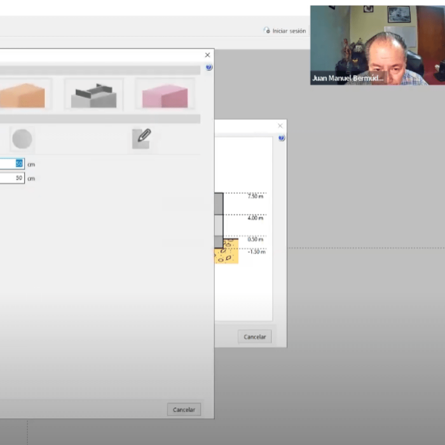Open help in the front dialog
445x445 pixels.
[209, 68]
